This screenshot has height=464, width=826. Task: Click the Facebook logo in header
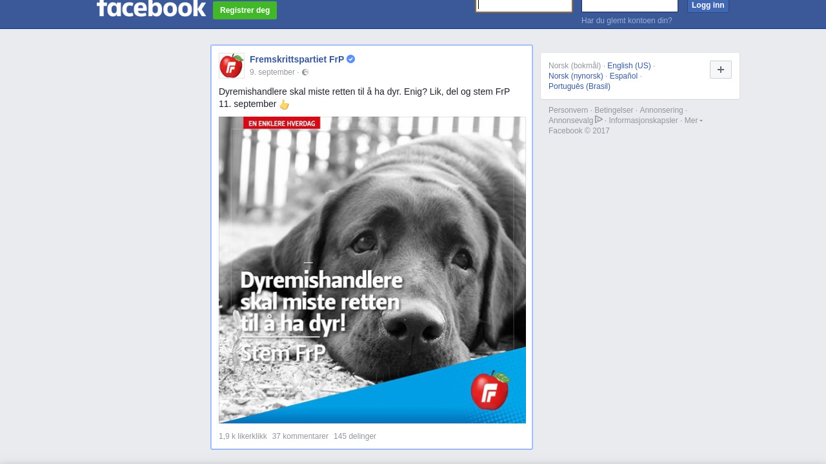coord(151,8)
